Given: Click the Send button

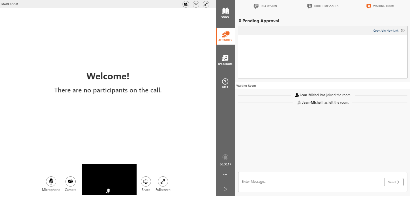Looking at the screenshot, I should point(394,182).
